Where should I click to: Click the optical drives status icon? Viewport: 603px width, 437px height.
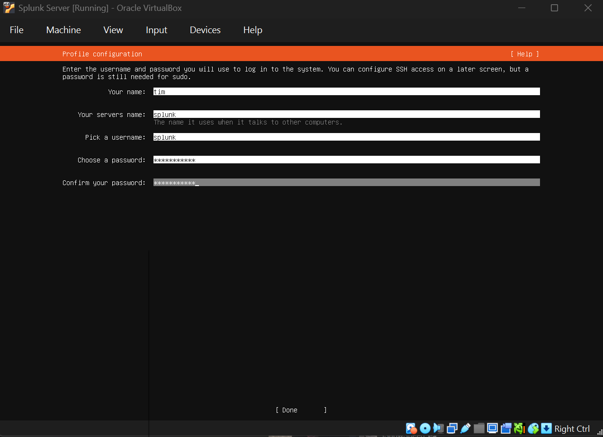424,428
